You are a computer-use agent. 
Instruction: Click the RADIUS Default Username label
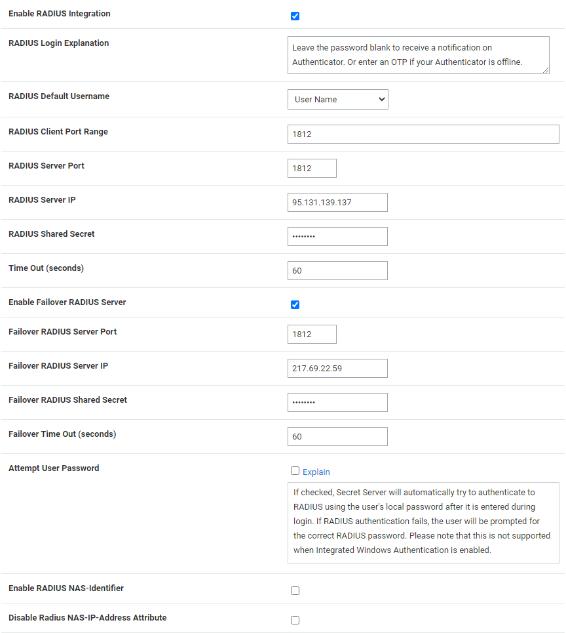59,96
